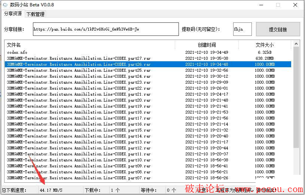Select the part15.rar file row
This screenshot has height=195, width=305.
pyautogui.click(x=148, y=130)
